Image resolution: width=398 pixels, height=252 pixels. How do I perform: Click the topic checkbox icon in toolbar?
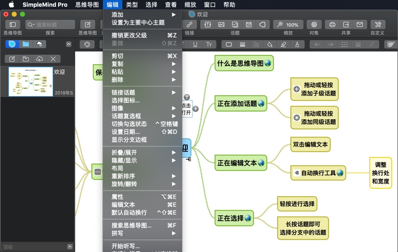pyautogui.click(x=235, y=25)
